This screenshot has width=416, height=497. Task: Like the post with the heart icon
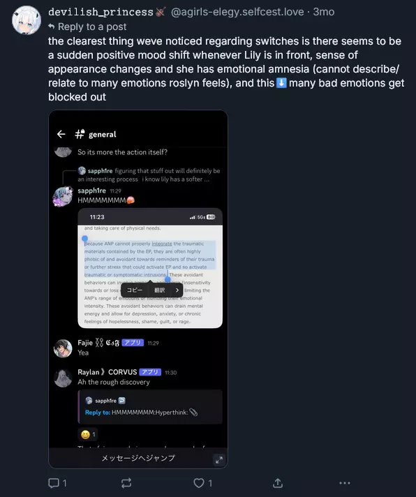[x=199, y=483]
